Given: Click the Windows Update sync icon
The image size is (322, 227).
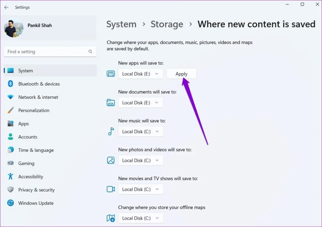Looking at the screenshot, I should pyautogui.click(x=11, y=203).
